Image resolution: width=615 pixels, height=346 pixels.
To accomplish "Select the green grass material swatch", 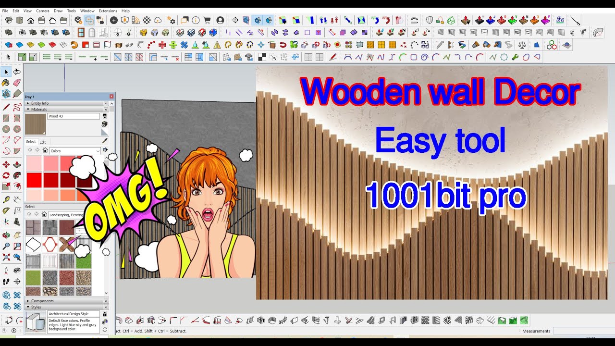I will point(83,261).
